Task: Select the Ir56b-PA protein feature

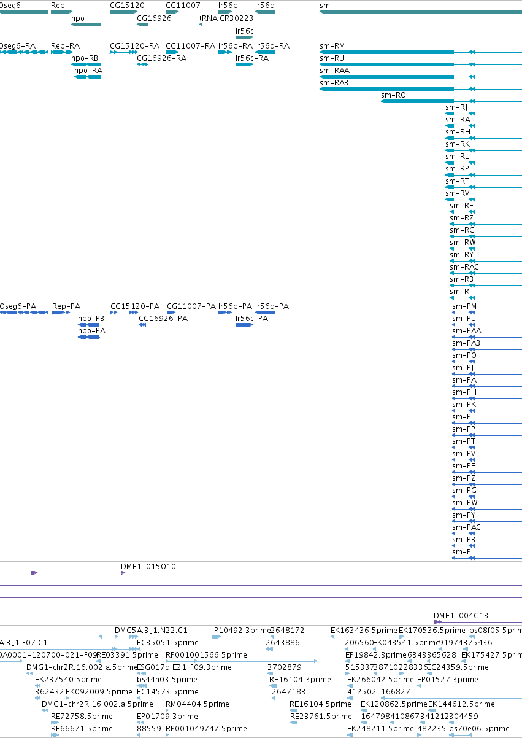Action: [225, 313]
